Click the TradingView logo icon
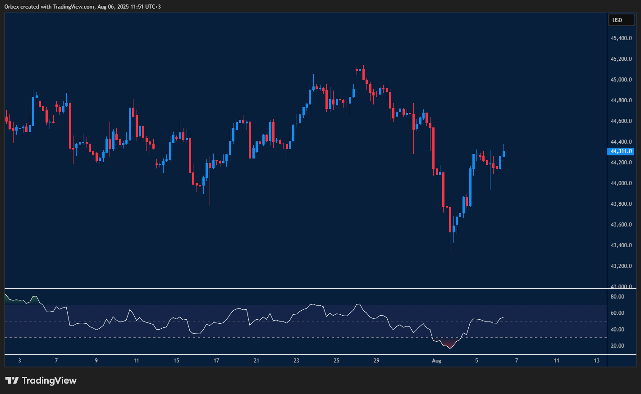 [x=12, y=380]
